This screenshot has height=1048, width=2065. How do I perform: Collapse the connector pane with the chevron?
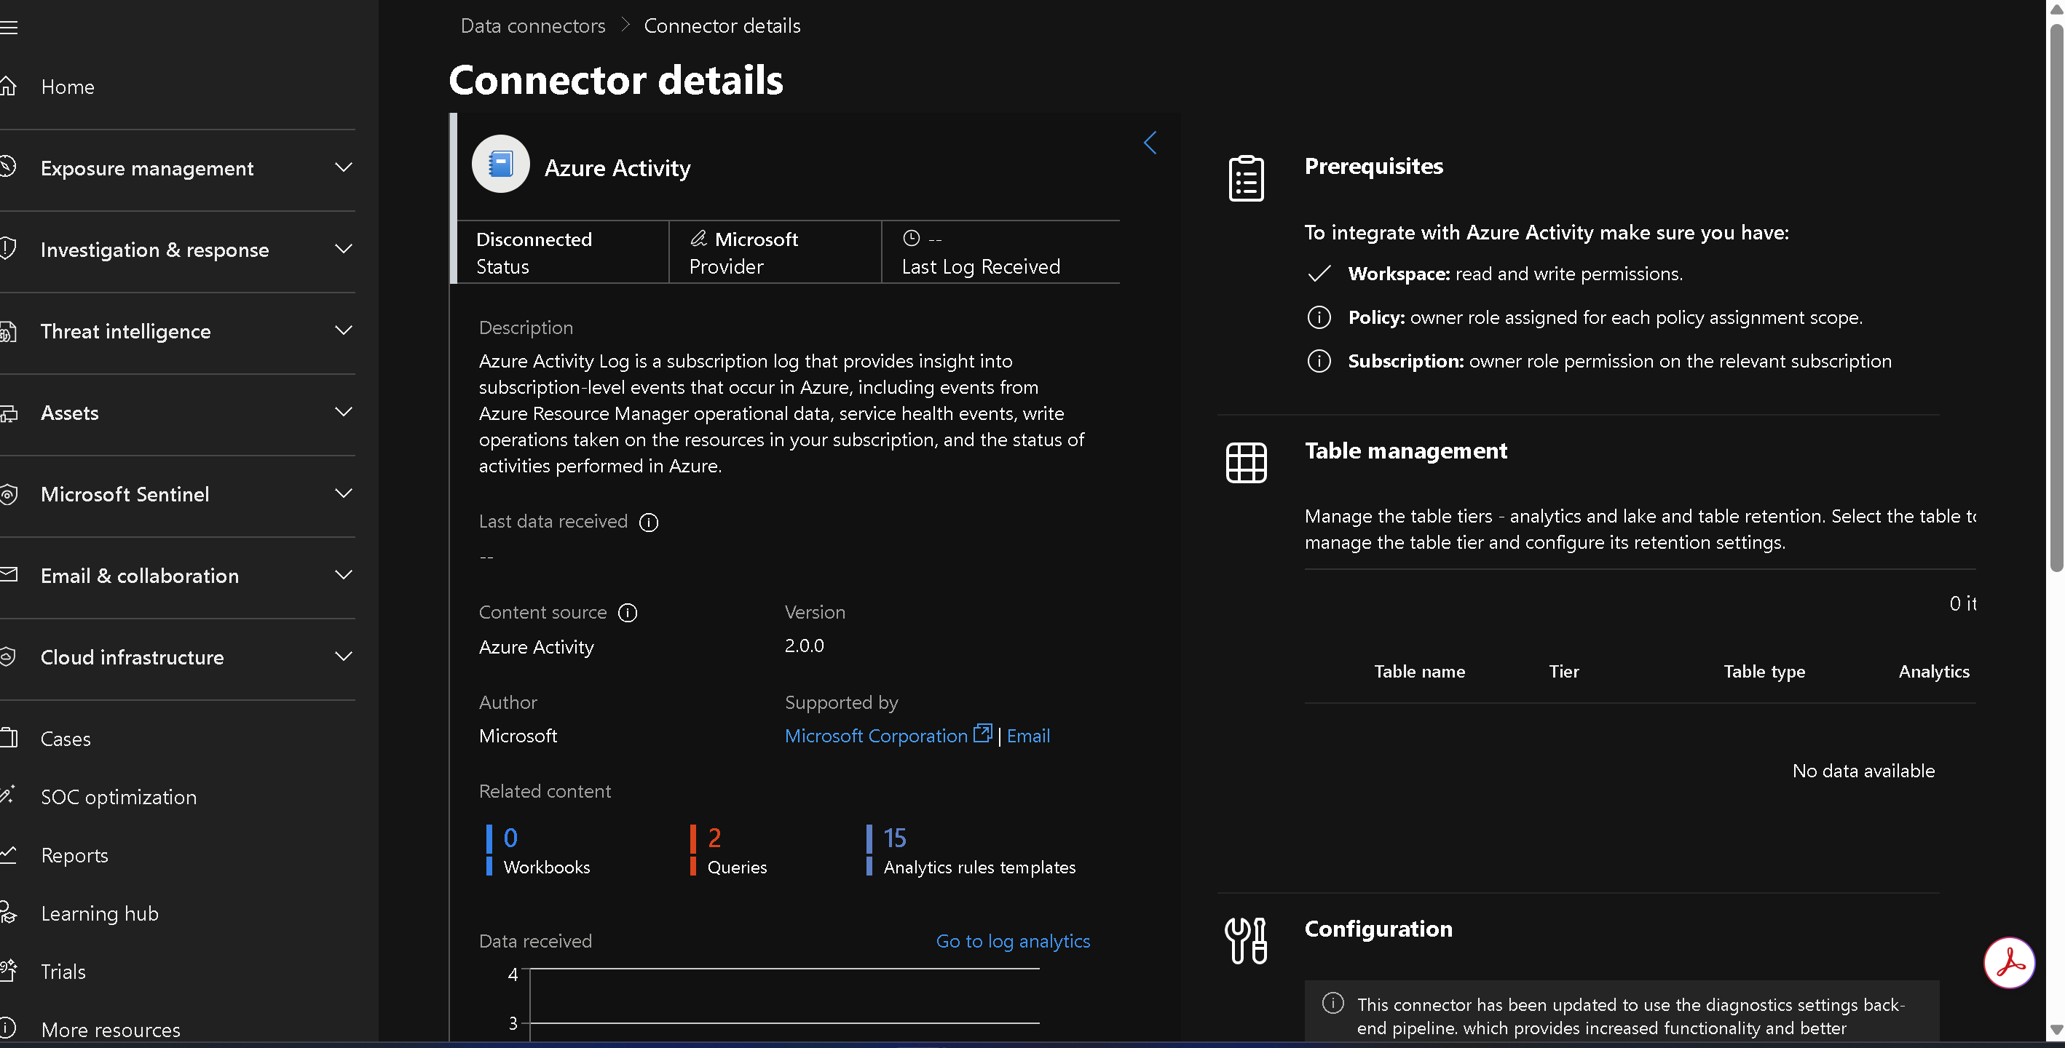pos(1150,143)
